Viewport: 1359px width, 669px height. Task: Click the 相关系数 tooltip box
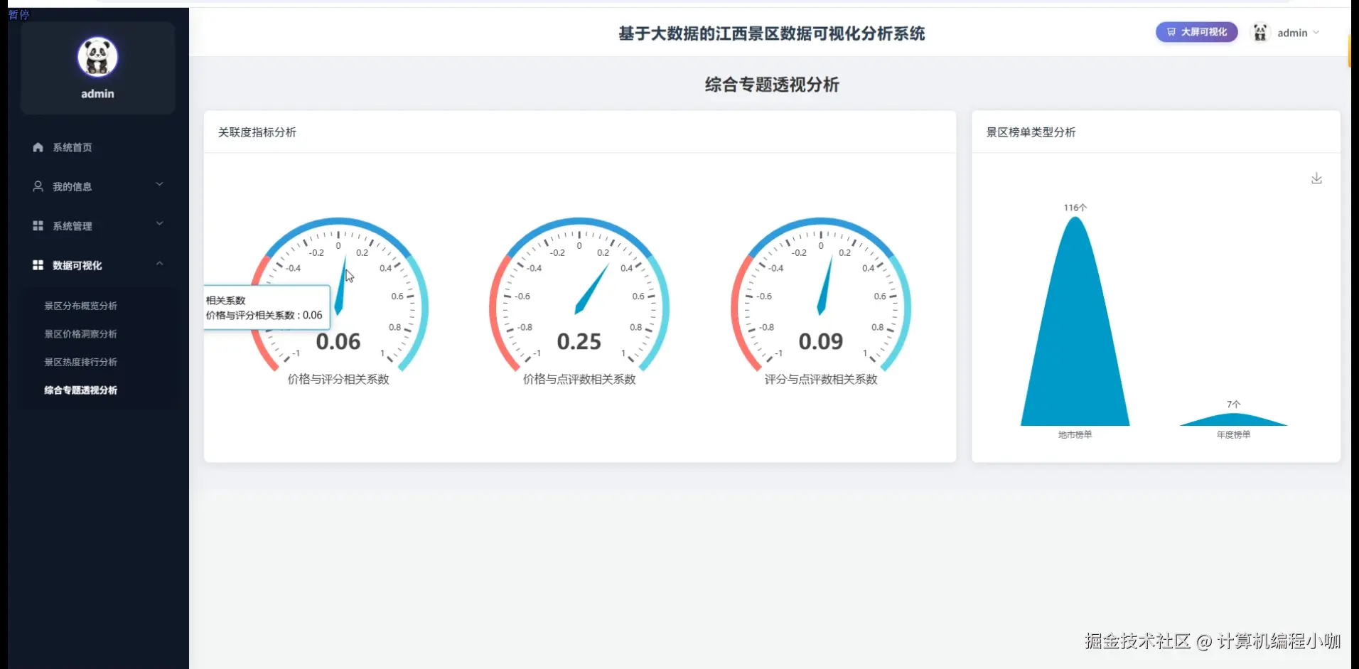click(x=267, y=308)
